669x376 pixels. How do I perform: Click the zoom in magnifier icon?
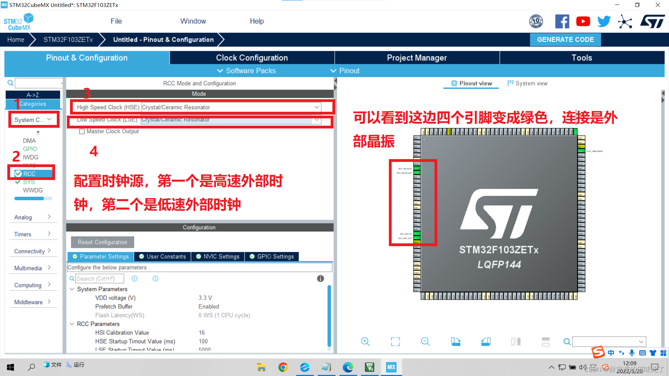(x=365, y=342)
